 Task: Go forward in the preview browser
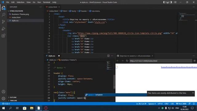pyautogui.click(x=123, y=61)
